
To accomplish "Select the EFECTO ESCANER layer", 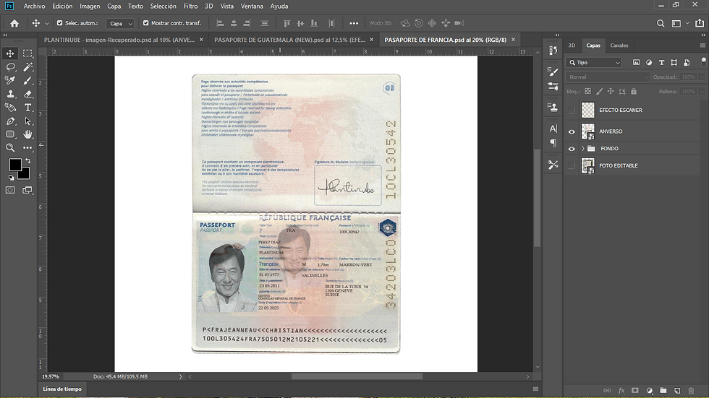I will tap(620, 111).
